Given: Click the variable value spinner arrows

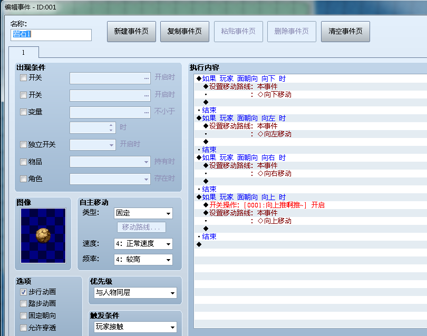Looking at the screenshot, I should click(x=111, y=127).
